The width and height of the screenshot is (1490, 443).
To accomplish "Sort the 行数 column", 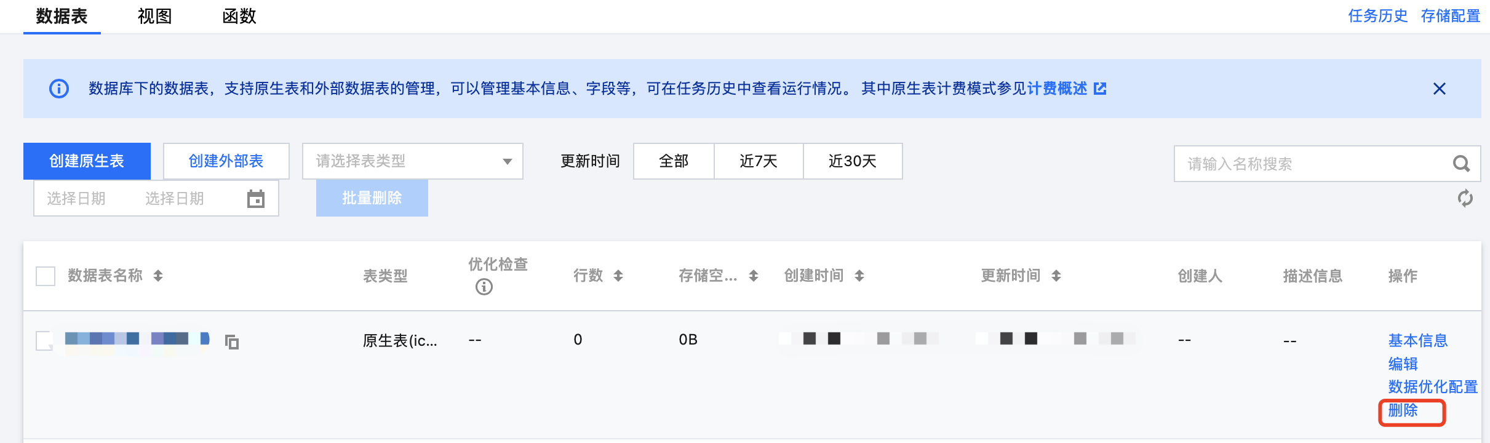I will pyautogui.click(x=618, y=276).
